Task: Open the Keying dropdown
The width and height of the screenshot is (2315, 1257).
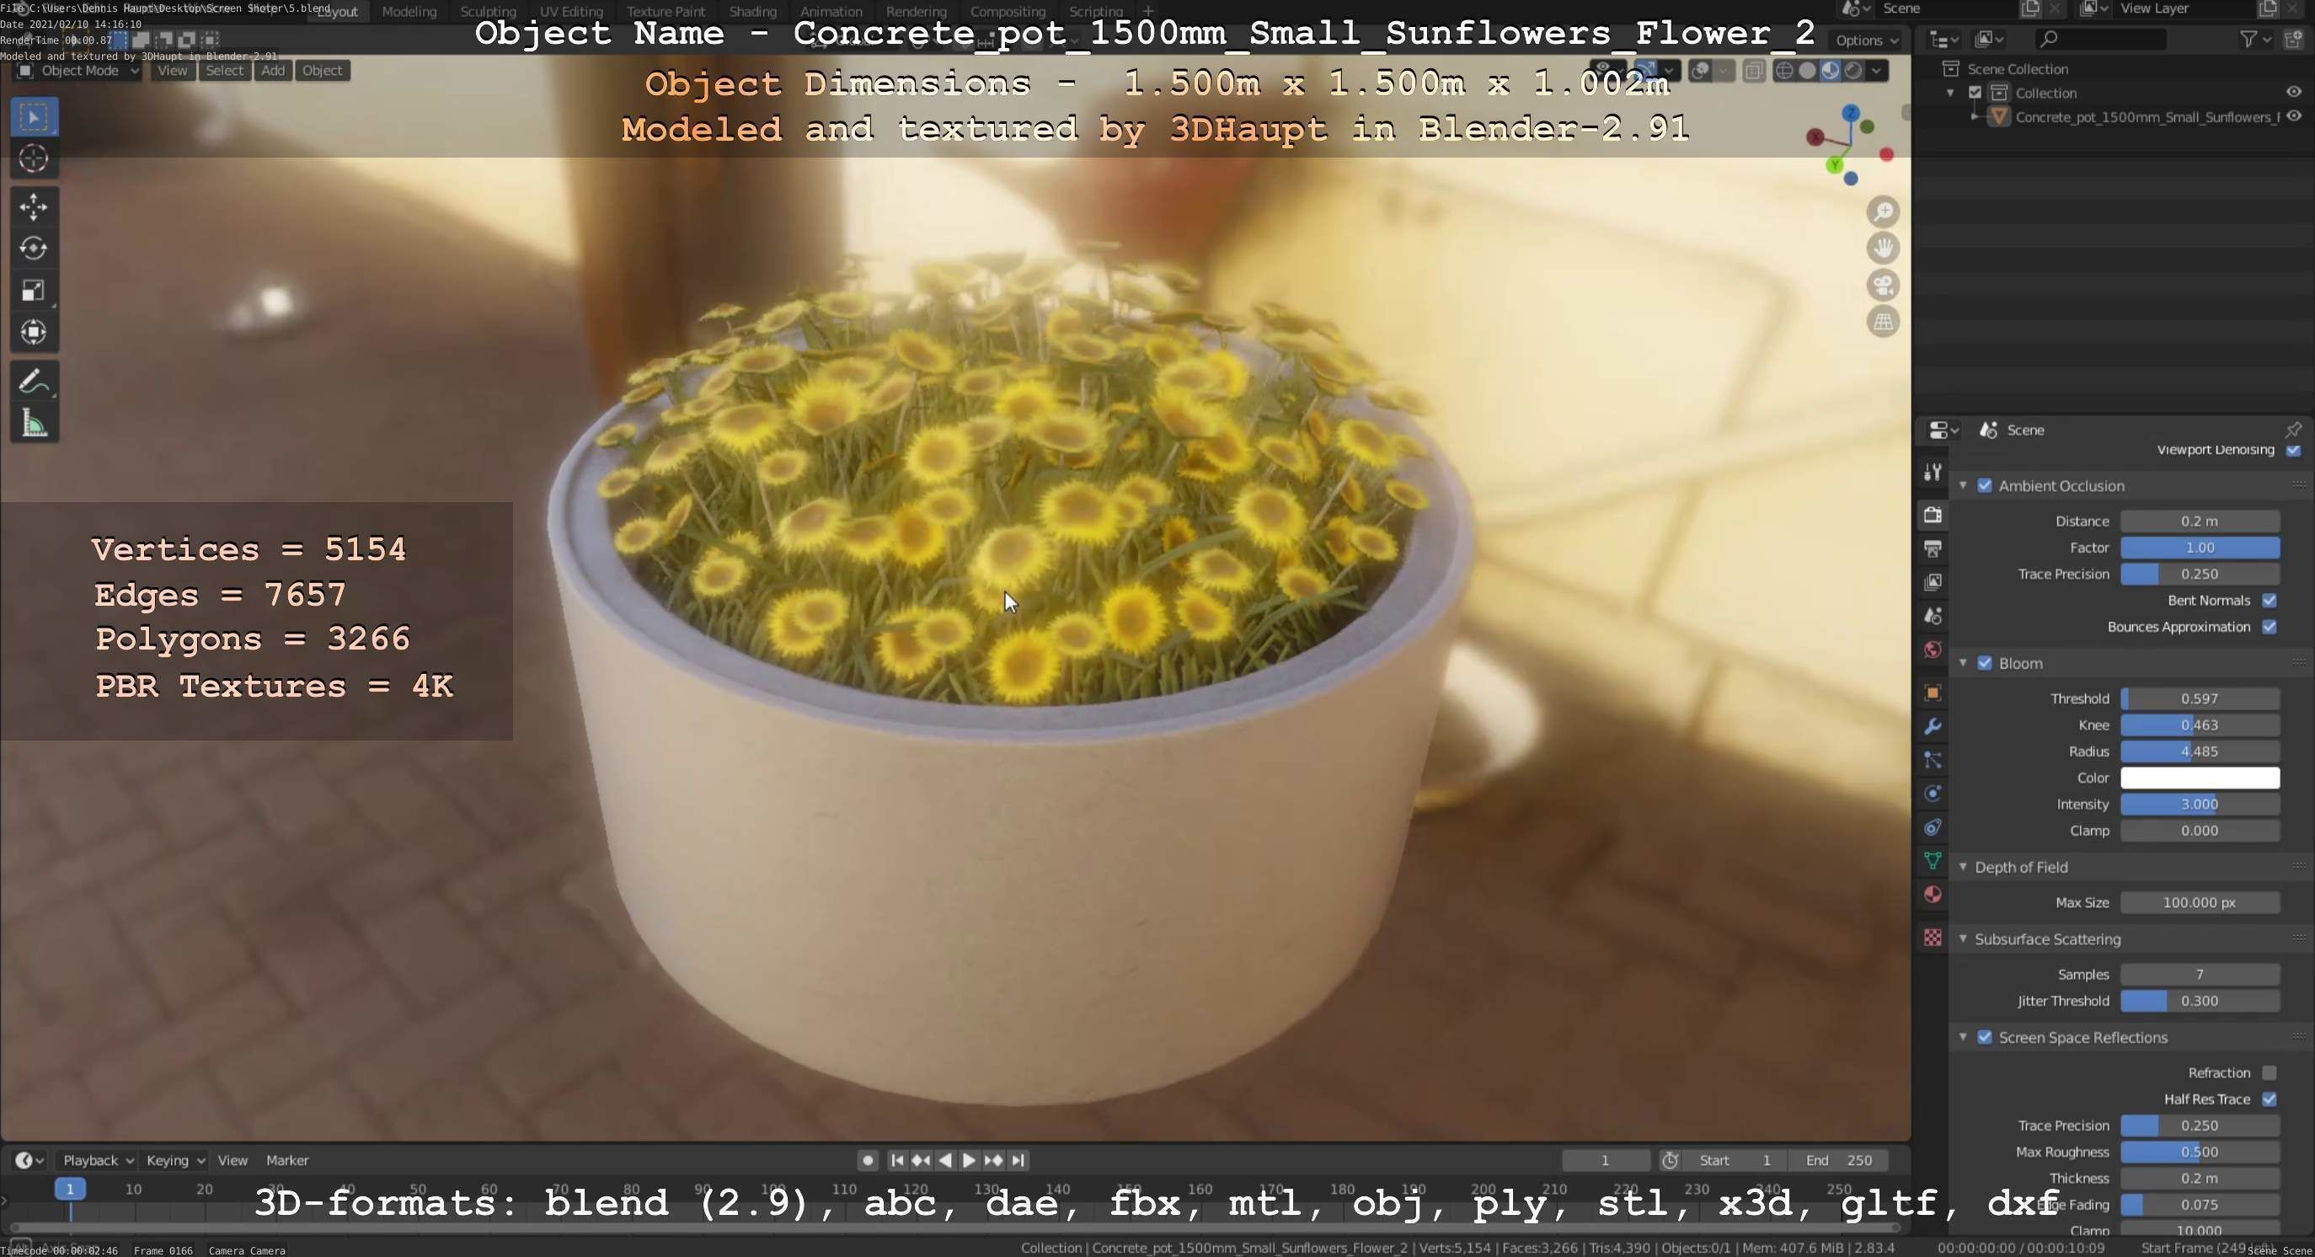Action: pos(174,1160)
